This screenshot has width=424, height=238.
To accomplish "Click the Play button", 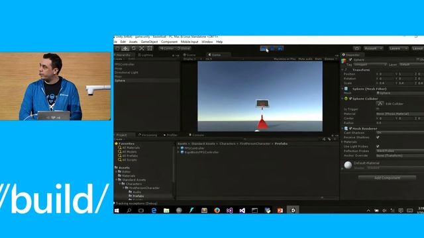I will coord(264,48).
